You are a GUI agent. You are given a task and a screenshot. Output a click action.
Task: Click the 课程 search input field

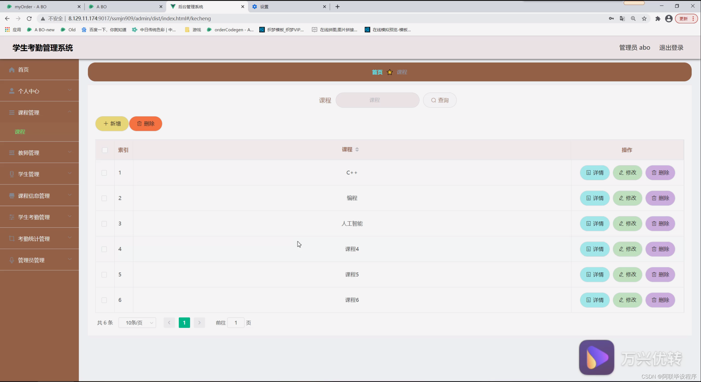(x=377, y=100)
